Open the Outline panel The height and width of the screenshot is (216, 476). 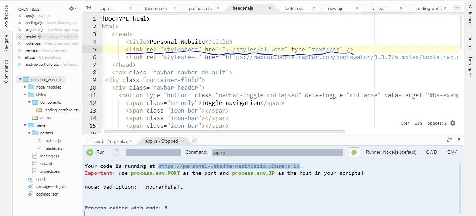470,43
